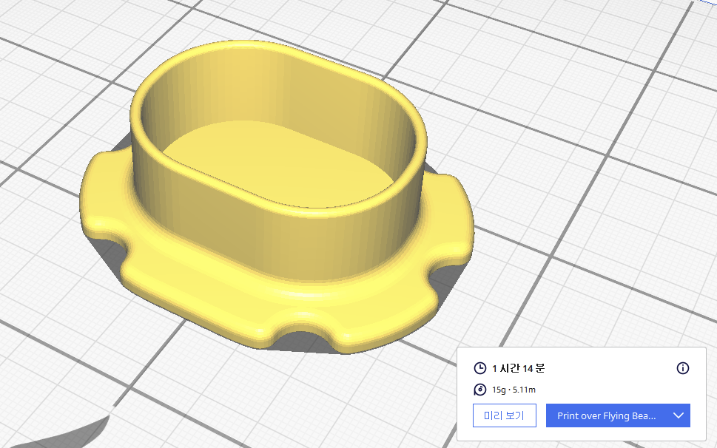Click the clock icon beside print time
Image resolution: width=717 pixels, height=448 pixels.
pos(479,368)
